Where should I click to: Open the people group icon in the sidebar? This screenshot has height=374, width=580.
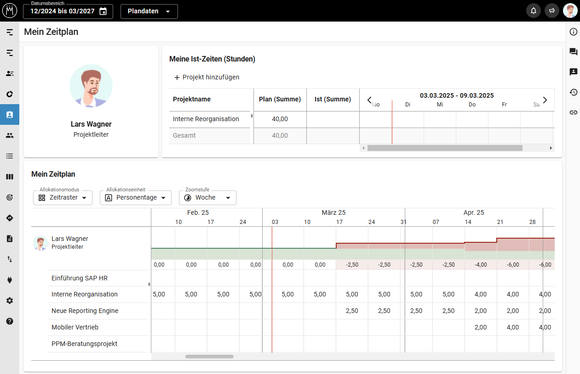[10, 135]
